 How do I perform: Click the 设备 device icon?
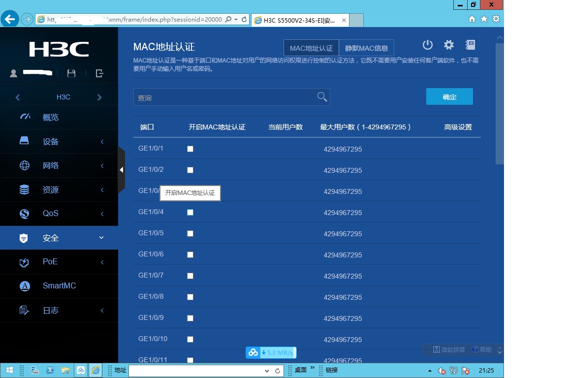pyautogui.click(x=24, y=141)
